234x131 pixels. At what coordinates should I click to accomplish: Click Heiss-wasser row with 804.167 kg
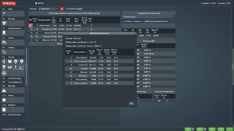[100, 61]
